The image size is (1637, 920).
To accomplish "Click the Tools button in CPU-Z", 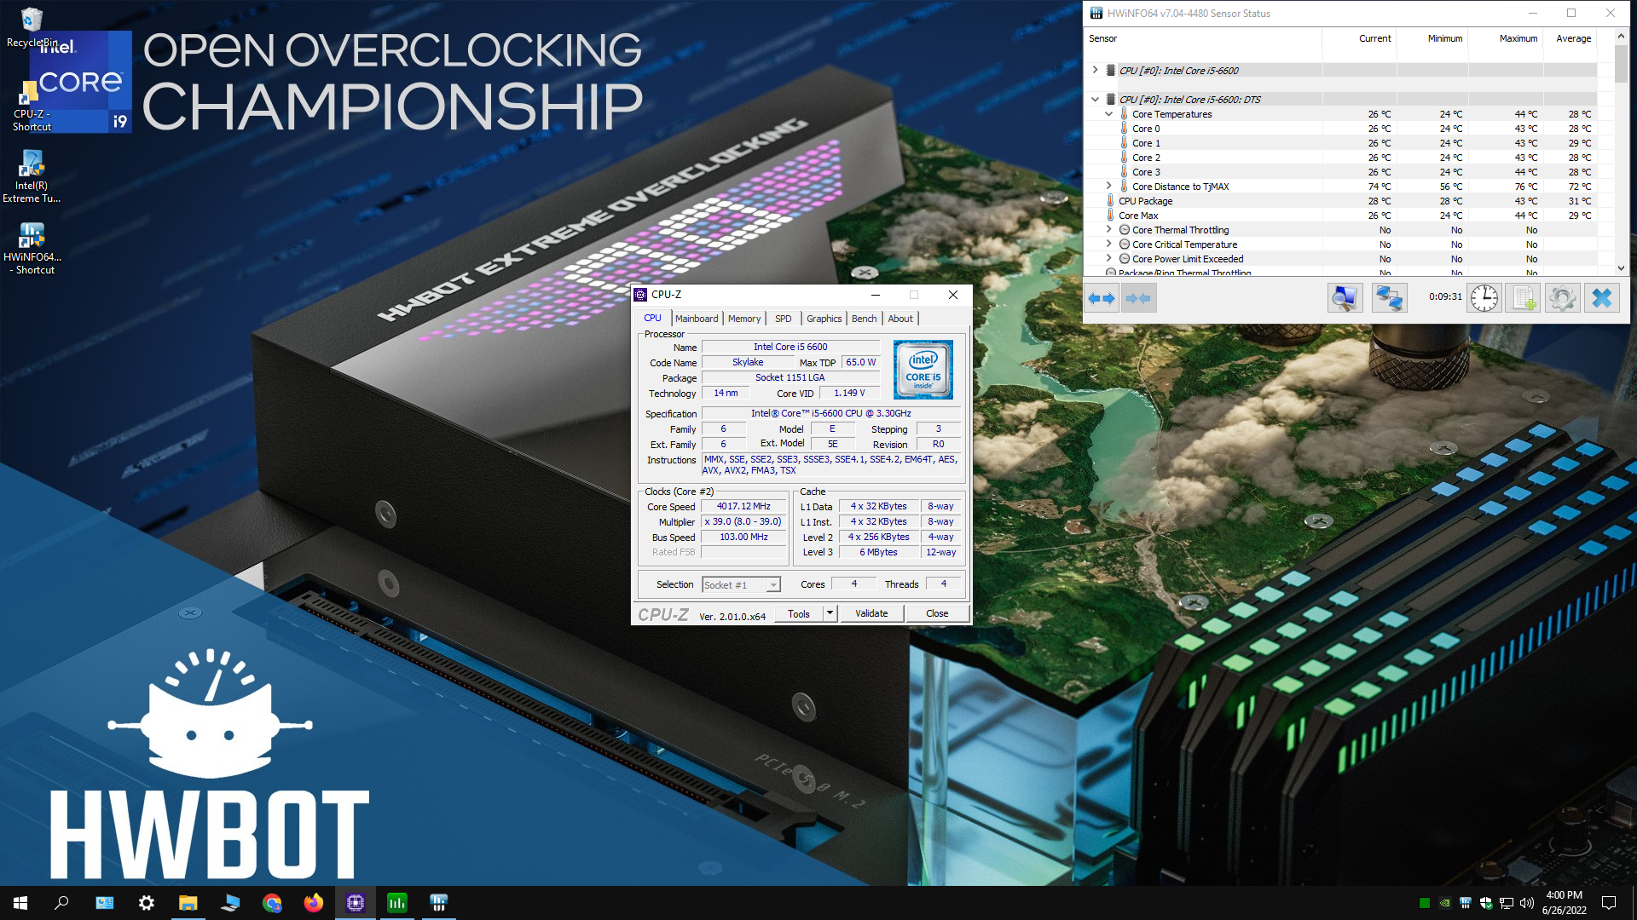I will [x=799, y=613].
